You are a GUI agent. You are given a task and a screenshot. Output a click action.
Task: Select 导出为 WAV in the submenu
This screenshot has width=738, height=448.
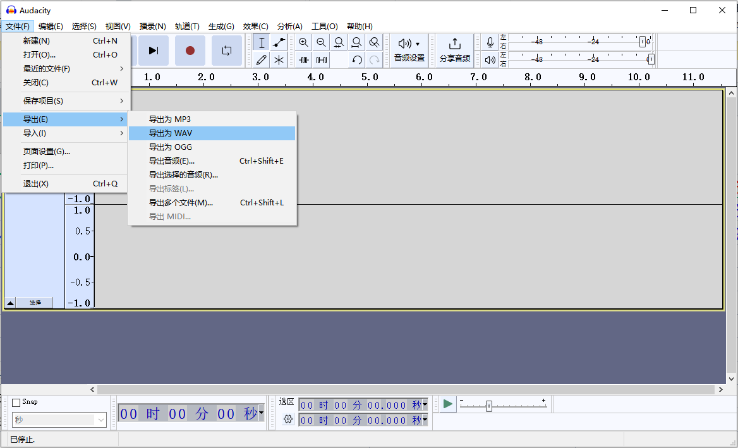pos(212,133)
